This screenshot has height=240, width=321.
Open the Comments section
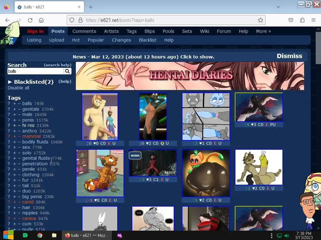[84, 31]
